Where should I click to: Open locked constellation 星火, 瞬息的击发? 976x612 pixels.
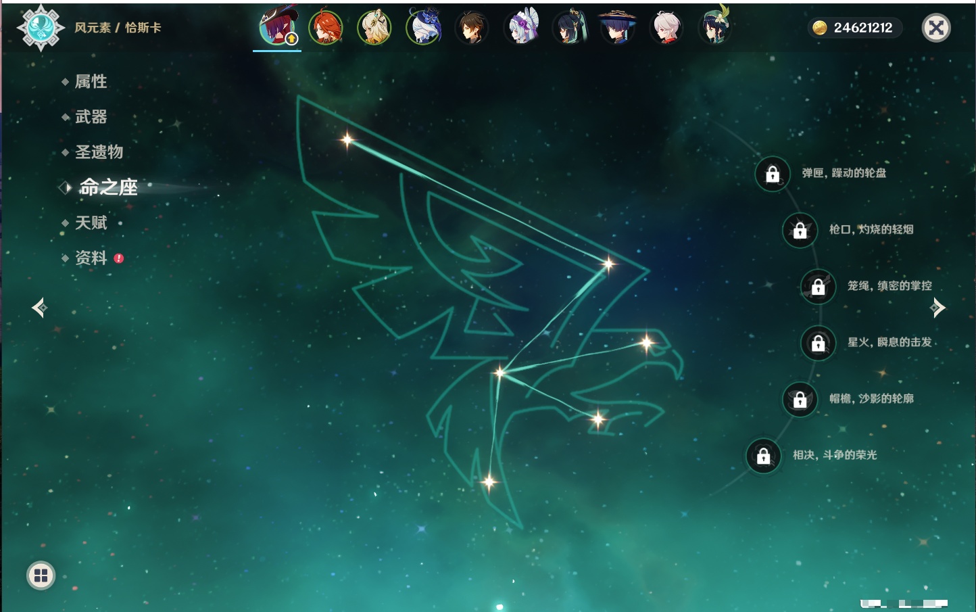coord(819,343)
